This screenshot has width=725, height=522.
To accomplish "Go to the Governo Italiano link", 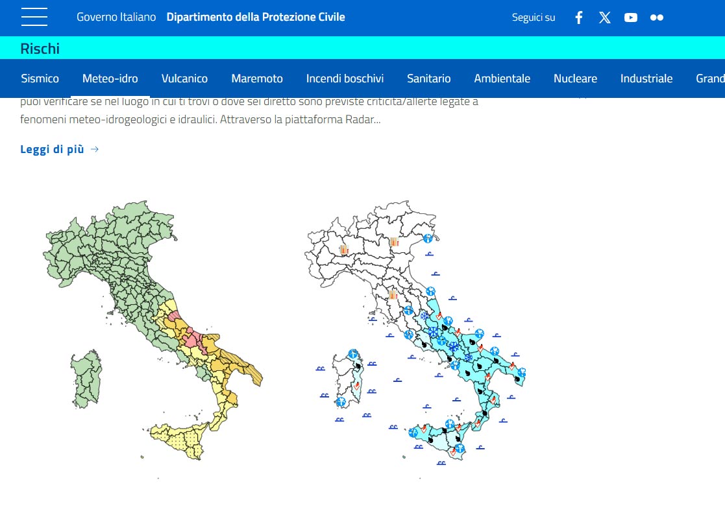I will 116,17.
